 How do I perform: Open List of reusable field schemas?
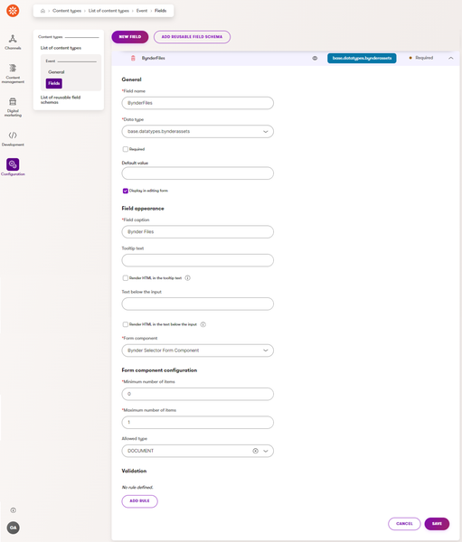[x=61, y=99]
